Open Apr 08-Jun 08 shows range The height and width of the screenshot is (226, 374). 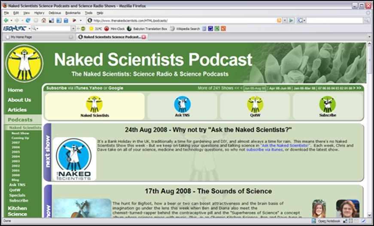click(280, 88)
